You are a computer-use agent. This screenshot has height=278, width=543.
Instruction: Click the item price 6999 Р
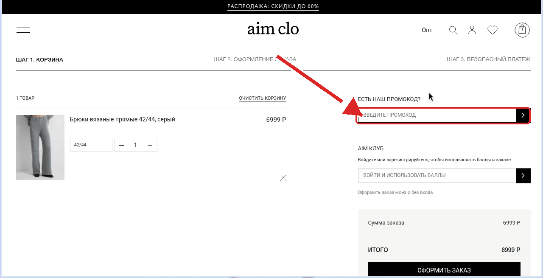[x=276, y=120]
